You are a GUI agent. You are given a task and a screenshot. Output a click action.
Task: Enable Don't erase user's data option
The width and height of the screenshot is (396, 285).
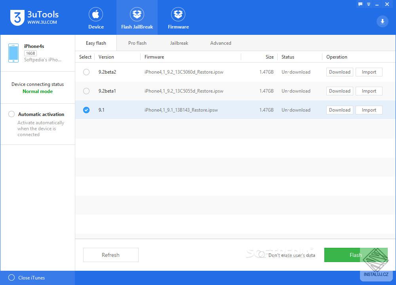[x=262, y=255]
